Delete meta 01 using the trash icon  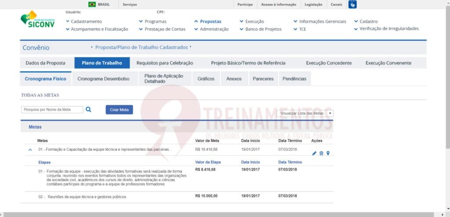pos(321,153)
